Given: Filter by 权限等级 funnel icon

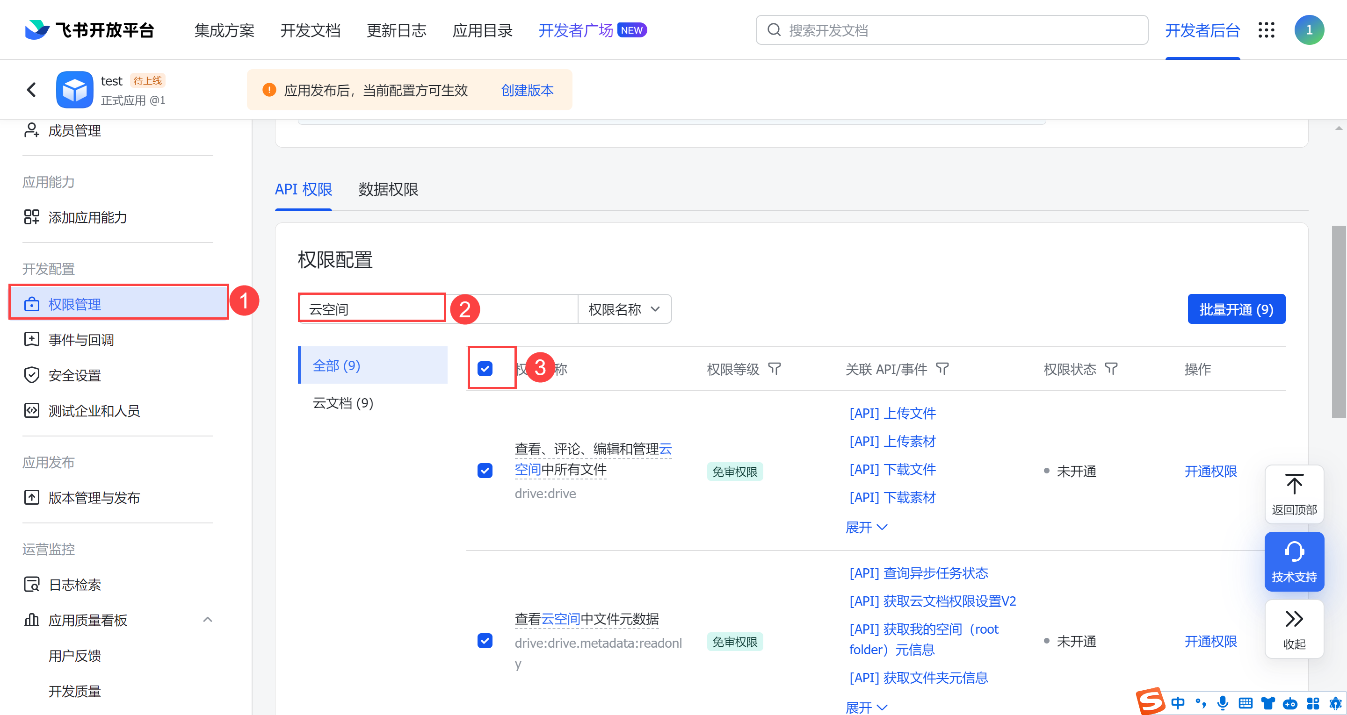Looking at the screenshot, I should [x=775, y=369].
